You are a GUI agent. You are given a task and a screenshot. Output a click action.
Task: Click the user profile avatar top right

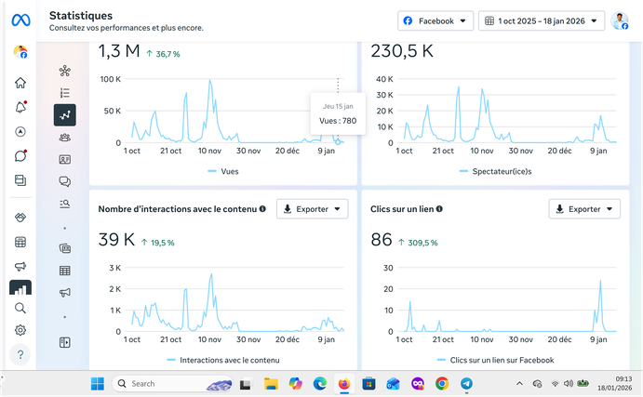pyautogui.click(x=621, y=20)
